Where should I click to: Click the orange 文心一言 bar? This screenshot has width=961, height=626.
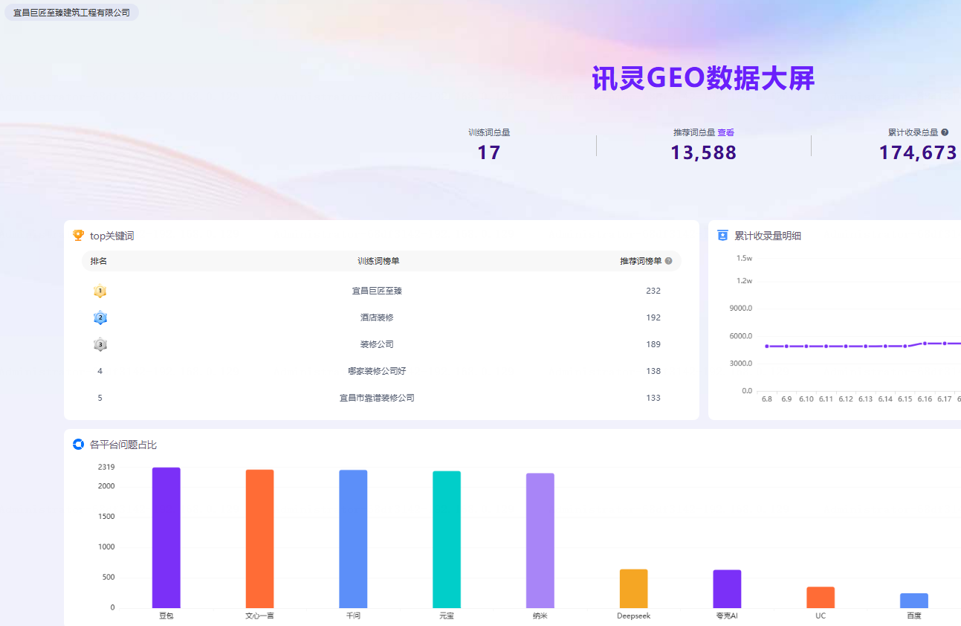[x=259, y=539]
